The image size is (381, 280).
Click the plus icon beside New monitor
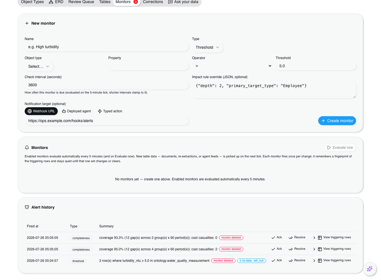click(27, 23)
